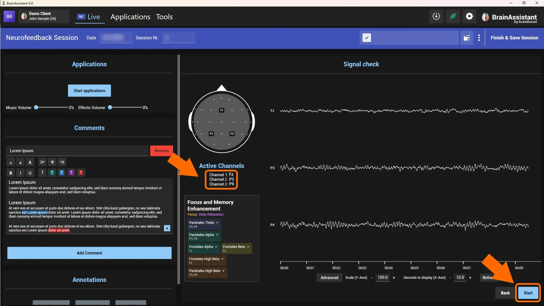Open the Applications menu tab
The width and height of the screenshot is (544, 306).
coord(130,17)
